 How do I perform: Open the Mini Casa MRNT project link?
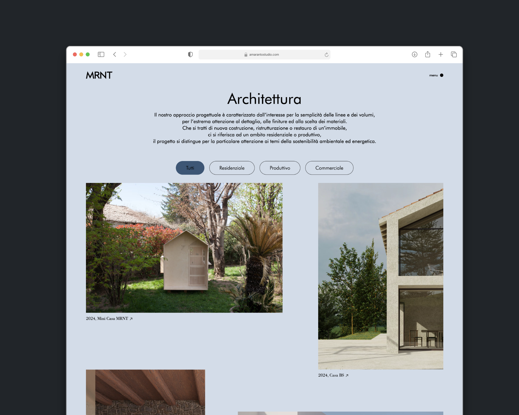tap(109, 319)
